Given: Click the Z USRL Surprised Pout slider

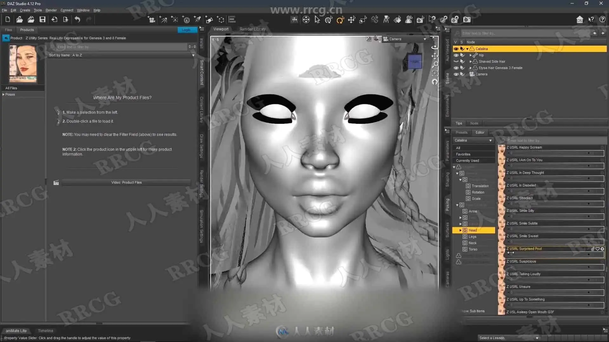Looking at the screenshot, I should point(554,254).
